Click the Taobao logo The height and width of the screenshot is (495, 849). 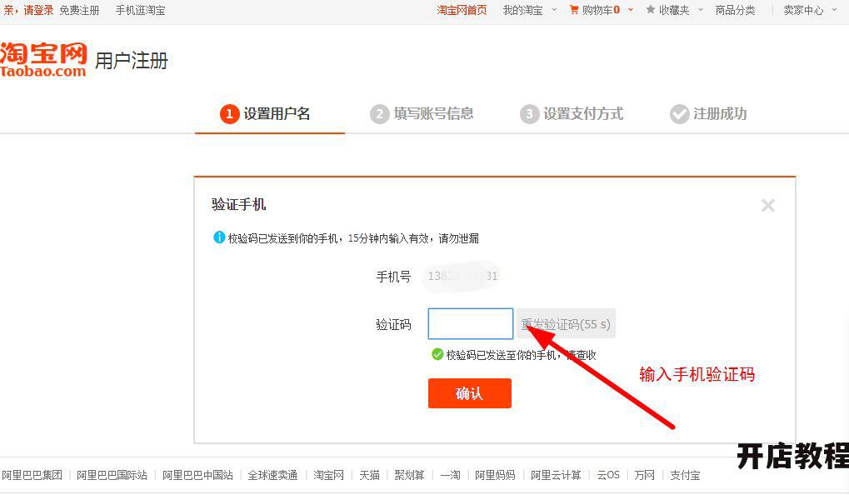[x=43, y=59]
